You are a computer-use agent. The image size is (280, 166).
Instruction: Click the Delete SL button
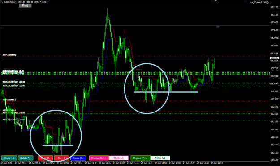click(x=78, y=158)
